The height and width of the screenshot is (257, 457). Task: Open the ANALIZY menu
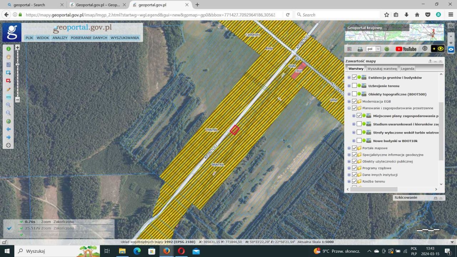pos(60,38)
